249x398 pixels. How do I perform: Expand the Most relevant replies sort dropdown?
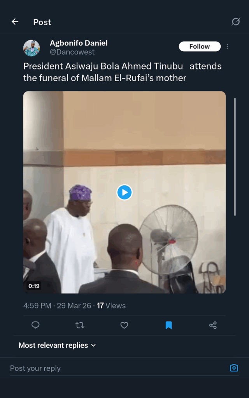[57, 345]
